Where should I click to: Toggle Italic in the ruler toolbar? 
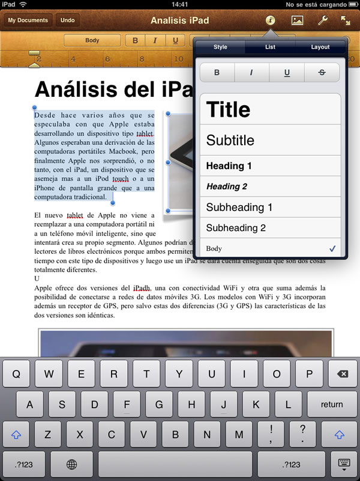point(155,40)
